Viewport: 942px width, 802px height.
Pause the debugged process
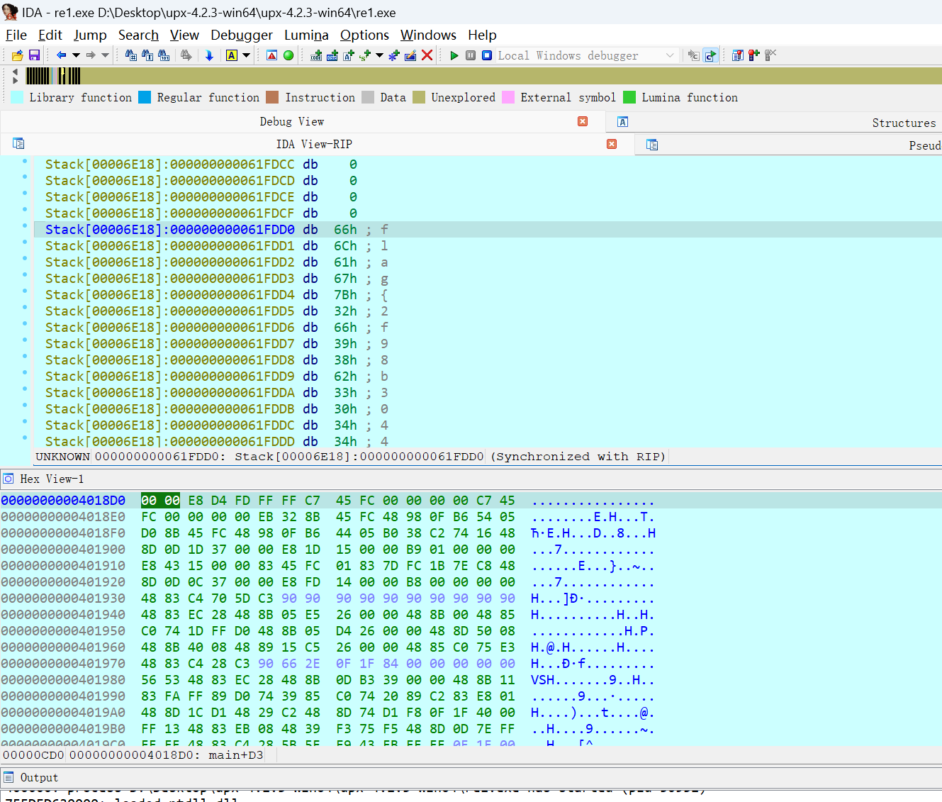(471, 55)
